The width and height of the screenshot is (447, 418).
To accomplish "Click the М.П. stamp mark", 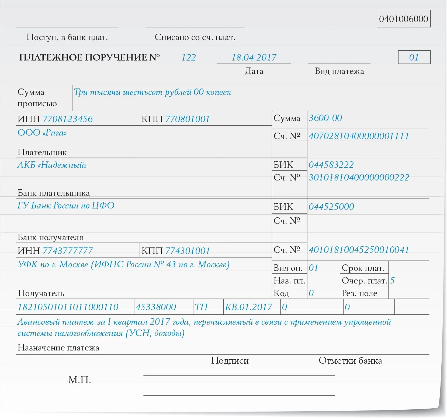I will (x=80, y=380).
